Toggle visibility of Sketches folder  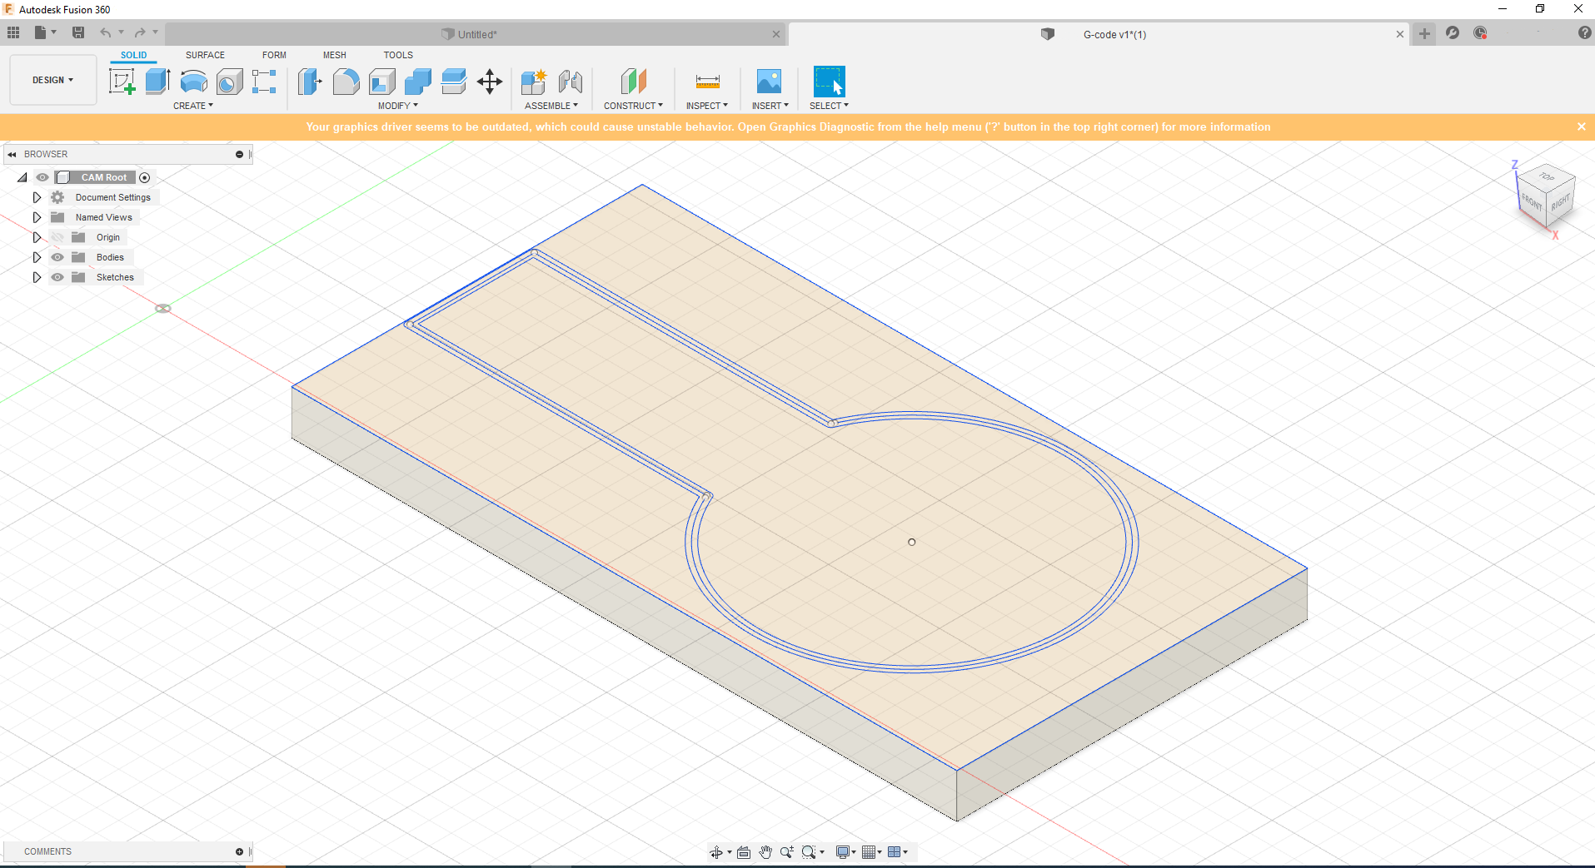click(x=57, y=277)
